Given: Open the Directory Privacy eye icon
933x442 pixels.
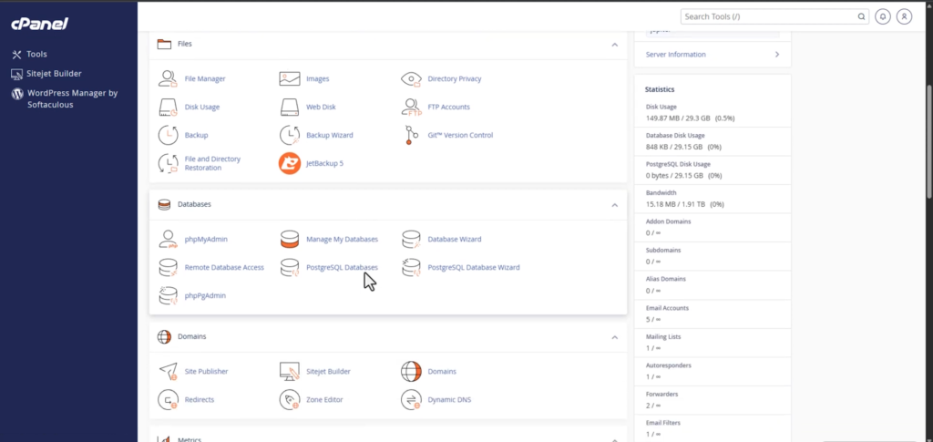Looking at the screenshot, I should 412,79.
